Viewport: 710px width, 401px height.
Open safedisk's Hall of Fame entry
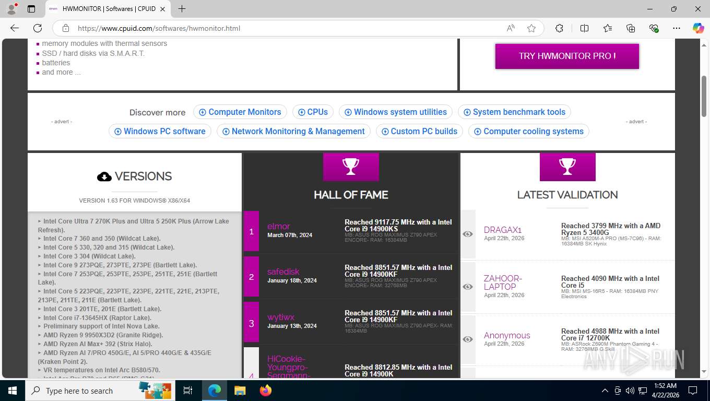click(283, 272)
